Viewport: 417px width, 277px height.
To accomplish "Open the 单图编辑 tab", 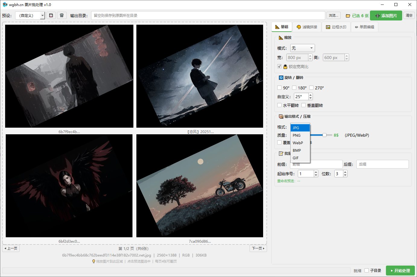I will click(364, 27).
